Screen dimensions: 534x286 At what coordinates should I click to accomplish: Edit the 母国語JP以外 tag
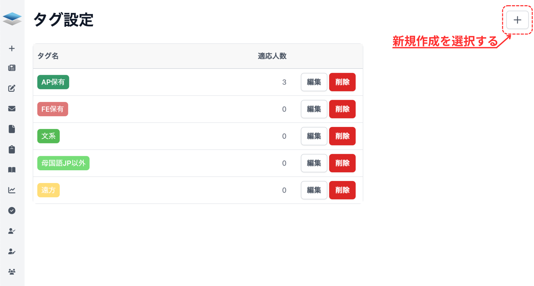point(314,163)
